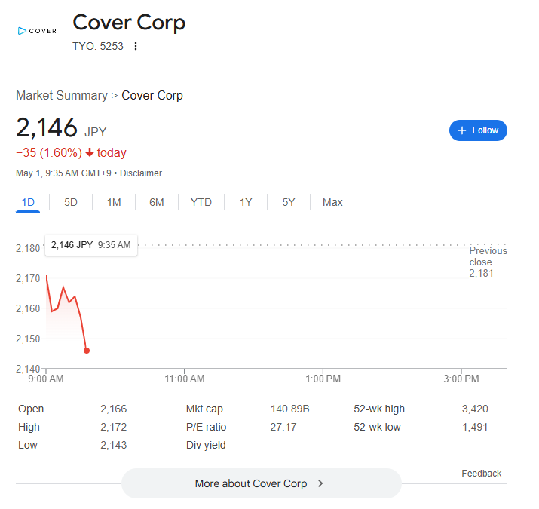Viewport: 539px width, 509px height.
Task: Show the YTD chart range
Action: (201, 202)
